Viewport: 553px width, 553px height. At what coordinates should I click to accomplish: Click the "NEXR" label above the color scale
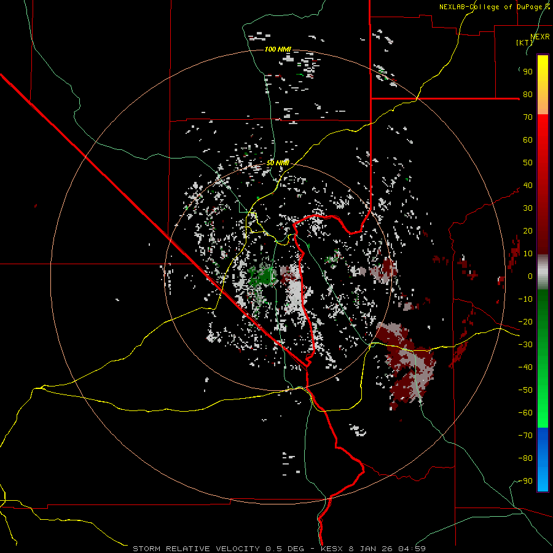(x=540, y=37)
